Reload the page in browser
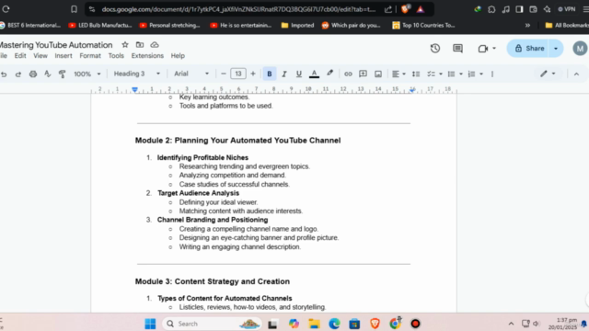The image size is (589, 331). 6,9
